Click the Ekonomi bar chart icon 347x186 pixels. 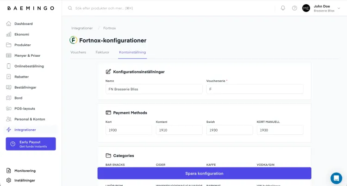click(9, 34)
